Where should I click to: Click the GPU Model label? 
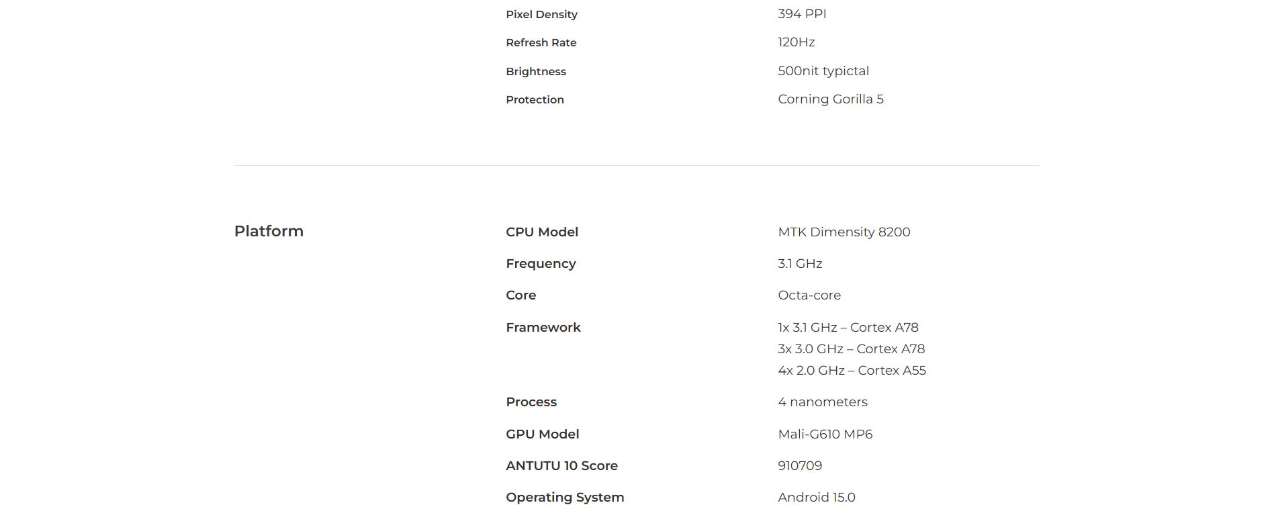click(x=542, y=434)
